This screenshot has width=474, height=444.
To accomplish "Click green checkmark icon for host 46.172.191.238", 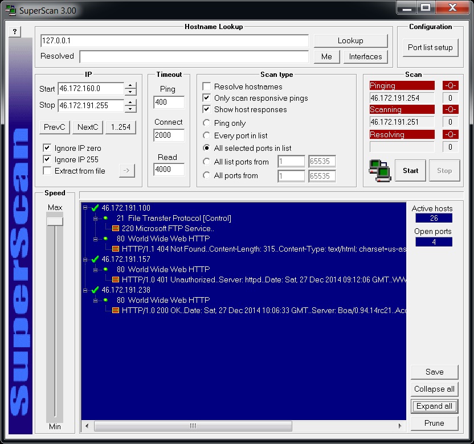I will tap(95, 290).
